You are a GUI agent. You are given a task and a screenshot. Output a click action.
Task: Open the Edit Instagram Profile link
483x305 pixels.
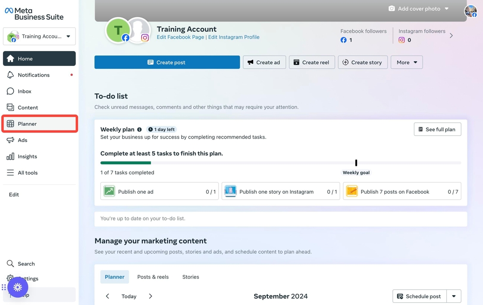coord(234,37)
